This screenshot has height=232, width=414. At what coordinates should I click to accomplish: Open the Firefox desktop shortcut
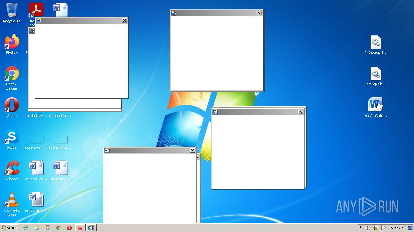click(x=12, y=44)
